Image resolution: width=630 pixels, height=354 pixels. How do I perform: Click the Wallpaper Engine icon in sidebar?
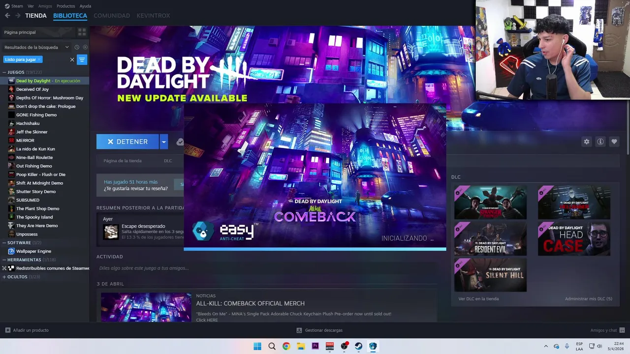pyautogui.click(x=11, y=251)
